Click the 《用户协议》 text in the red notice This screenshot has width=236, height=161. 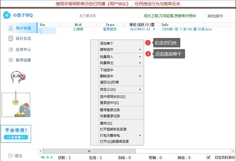pyautogui.click(x=118, y=4)
